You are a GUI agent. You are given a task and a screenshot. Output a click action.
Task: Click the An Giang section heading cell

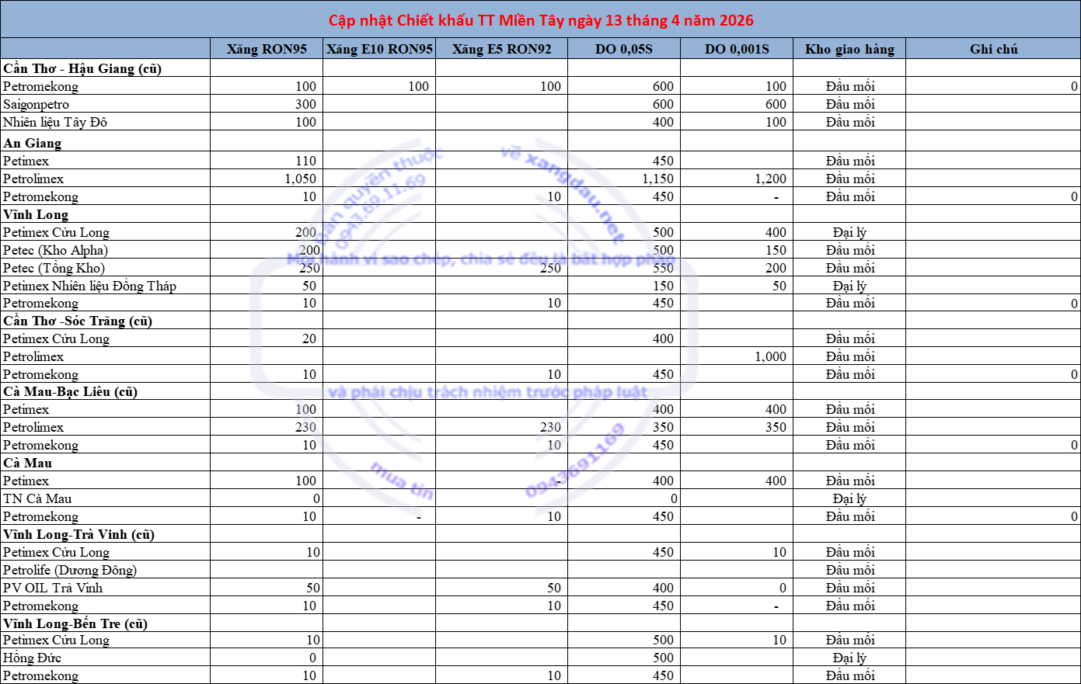click(x=33, y=143)
